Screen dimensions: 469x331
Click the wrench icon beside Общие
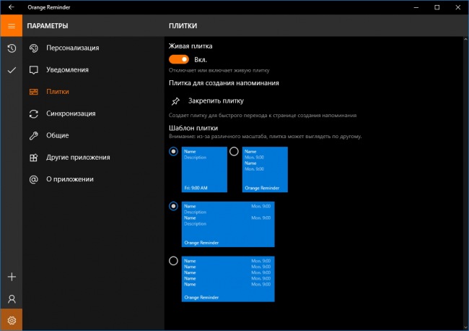click(x=33, y=136)
